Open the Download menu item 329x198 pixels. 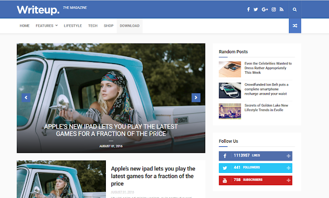point(130,26)
